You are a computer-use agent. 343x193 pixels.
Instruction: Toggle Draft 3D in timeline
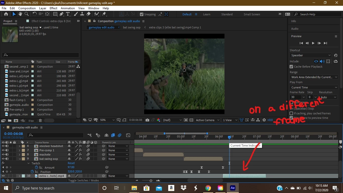coord(98,135)
